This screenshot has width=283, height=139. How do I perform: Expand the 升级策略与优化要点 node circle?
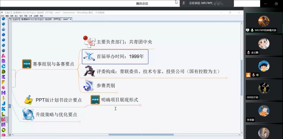pos(80,121)
